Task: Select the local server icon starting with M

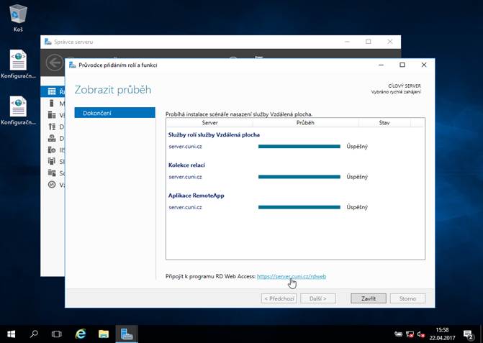Action: pyautogui.click(x=52, y=103)
